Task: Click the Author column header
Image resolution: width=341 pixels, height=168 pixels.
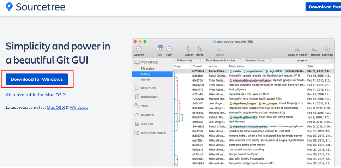Action: click(x=213, y=66)
